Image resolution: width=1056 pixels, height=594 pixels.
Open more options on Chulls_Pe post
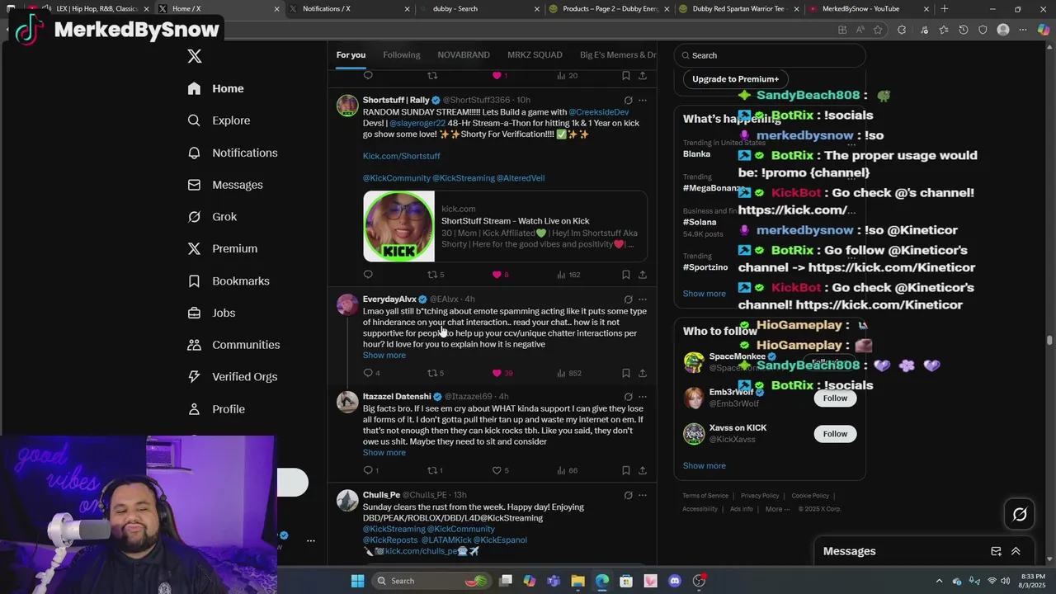pyautogui.click(x=643, y=495)
